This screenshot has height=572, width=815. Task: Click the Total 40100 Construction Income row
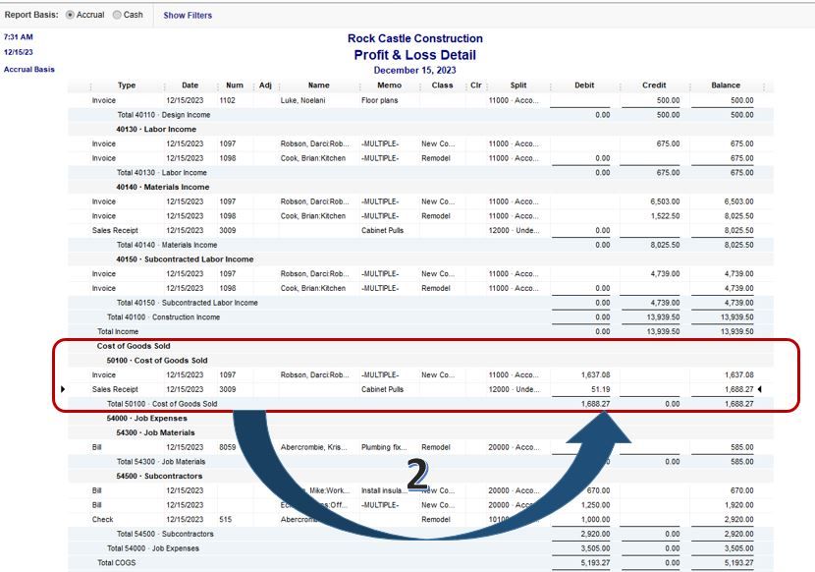click(x=420, y=317)
